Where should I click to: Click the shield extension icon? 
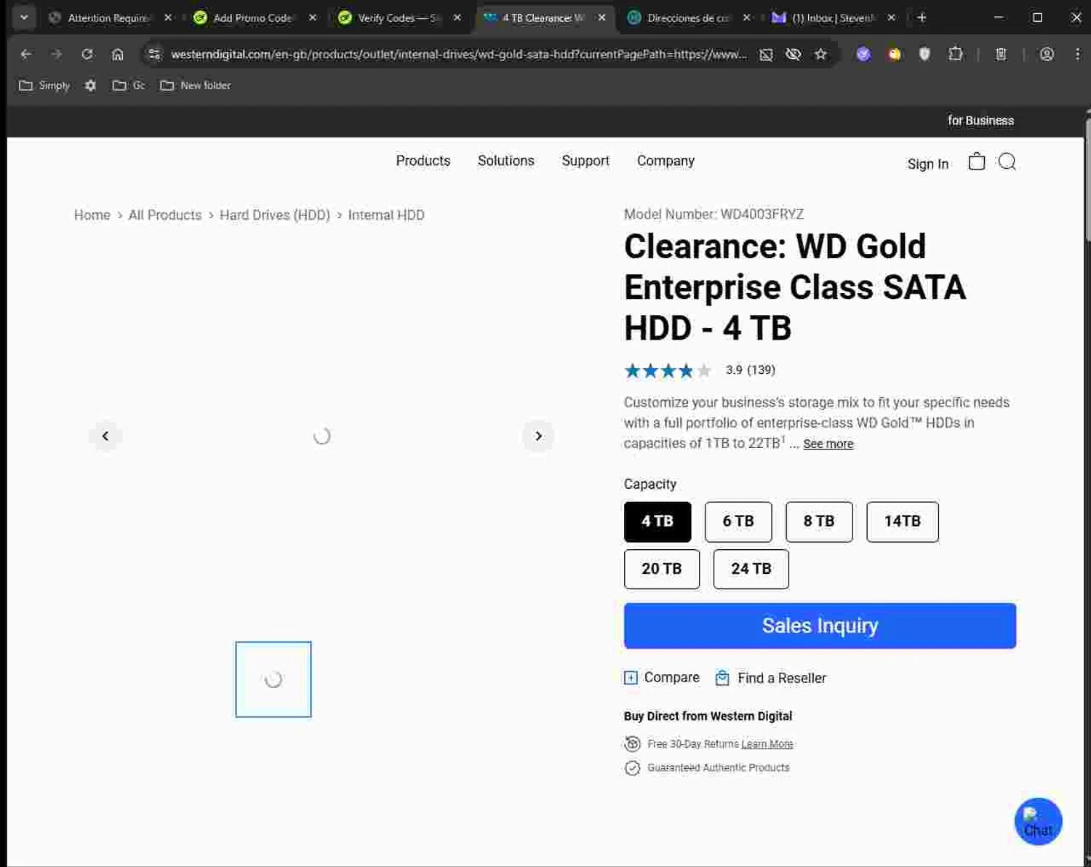pyautogui.click(x=924, y=54)
